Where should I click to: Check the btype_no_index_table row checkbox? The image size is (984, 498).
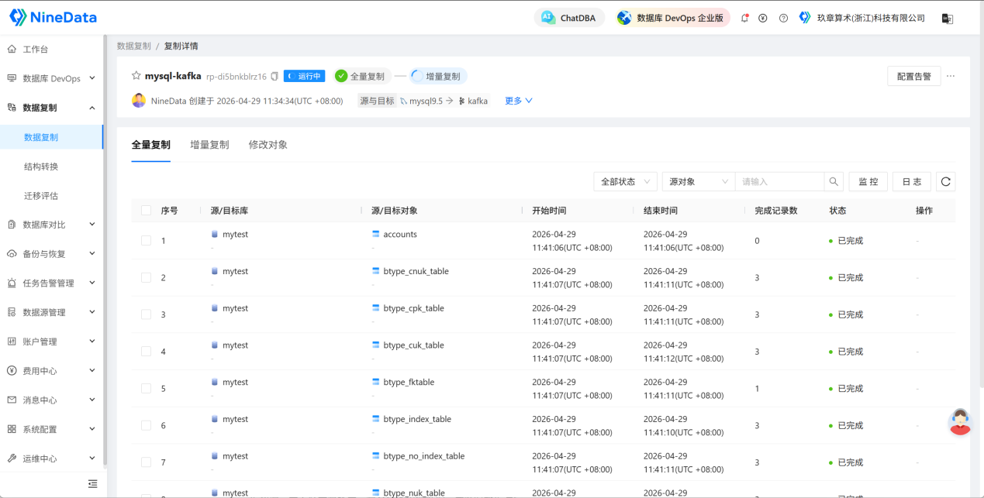click(x=146, y=462)
